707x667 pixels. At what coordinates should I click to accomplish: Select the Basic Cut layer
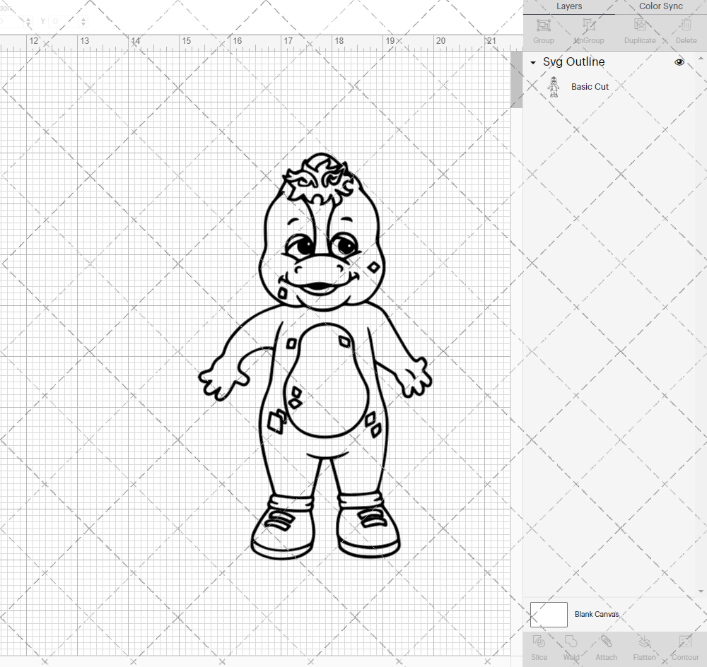(590, 86)
